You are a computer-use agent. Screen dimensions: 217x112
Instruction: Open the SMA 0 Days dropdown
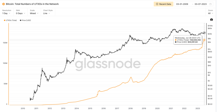tap(20, 12)
